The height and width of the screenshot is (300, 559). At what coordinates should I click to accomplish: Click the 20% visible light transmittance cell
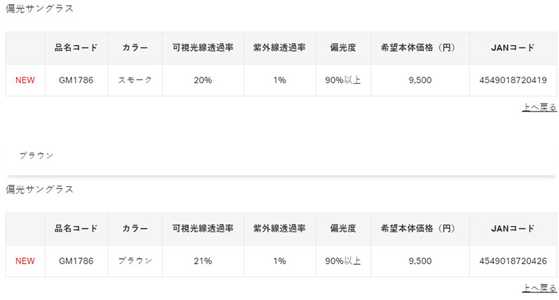pyautogui.click(x=203, y=80)
